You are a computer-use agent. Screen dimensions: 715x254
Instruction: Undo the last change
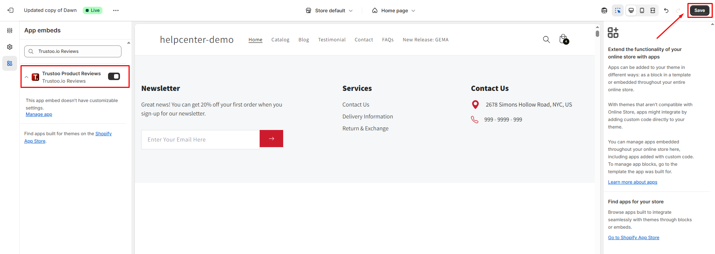[666, 10]
